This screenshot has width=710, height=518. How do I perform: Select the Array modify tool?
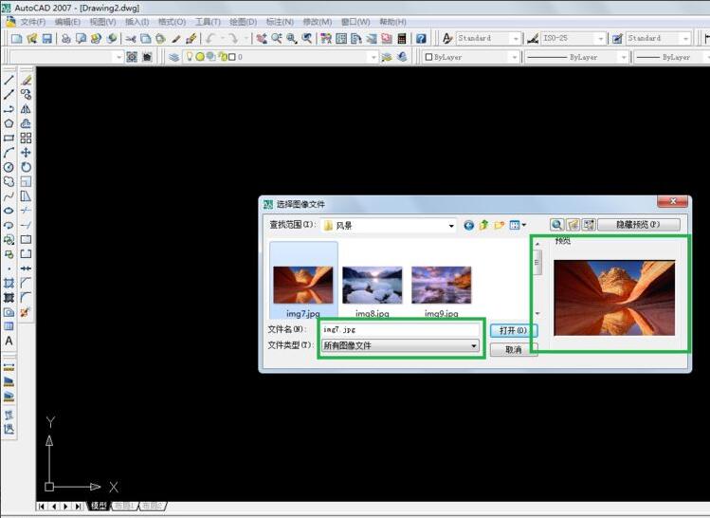click(27, 139)
